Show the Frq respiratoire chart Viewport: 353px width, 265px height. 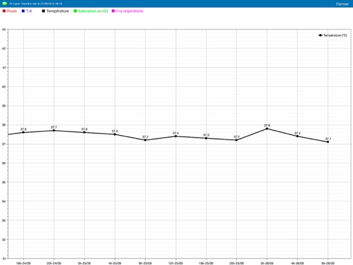click(129, 11)
